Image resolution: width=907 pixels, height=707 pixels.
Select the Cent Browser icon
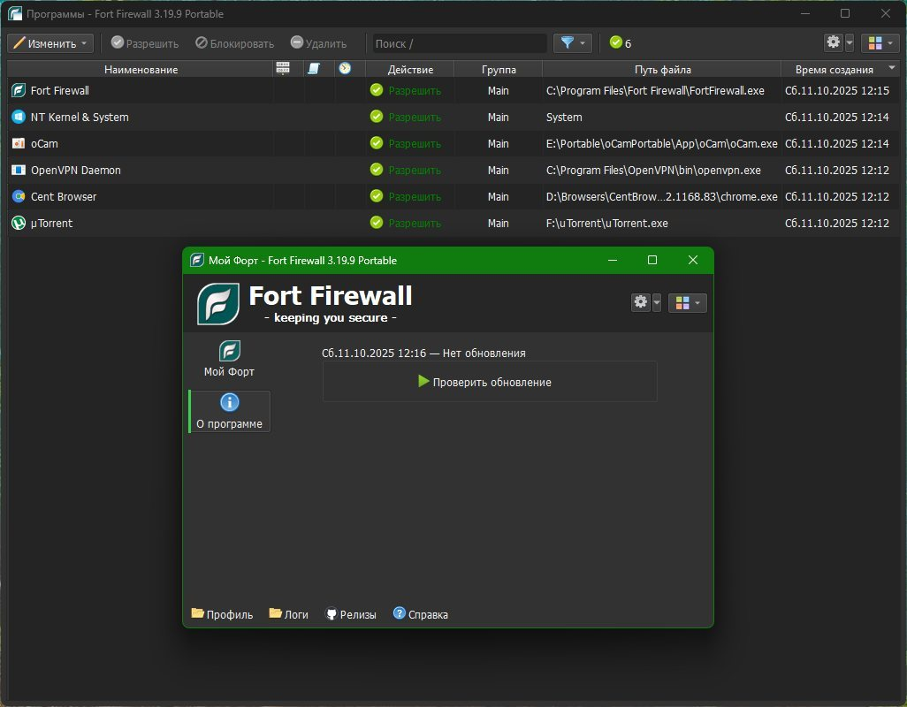[x=19, y=196]
